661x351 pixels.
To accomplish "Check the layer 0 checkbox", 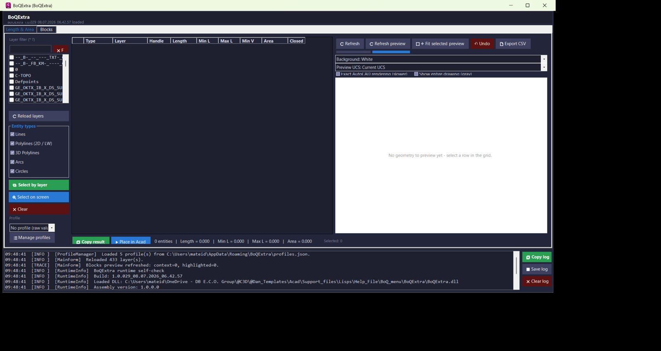I will pyautogui.click(x=12, y=69).
